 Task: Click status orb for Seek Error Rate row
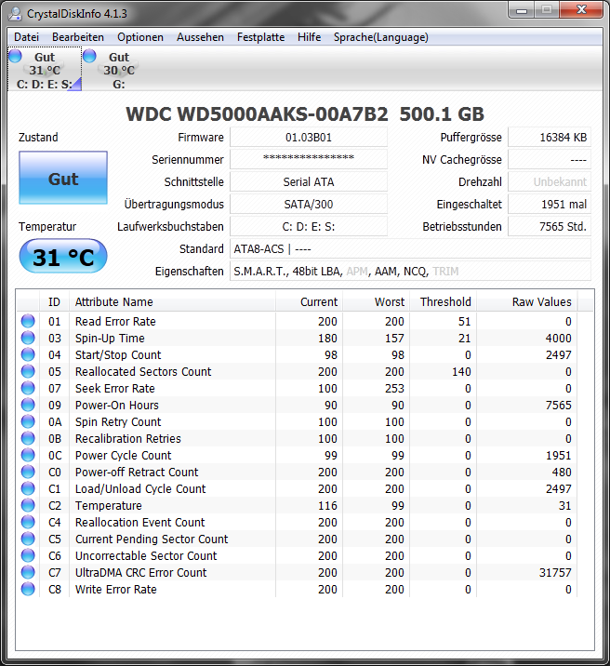click(x=28, y=388)
